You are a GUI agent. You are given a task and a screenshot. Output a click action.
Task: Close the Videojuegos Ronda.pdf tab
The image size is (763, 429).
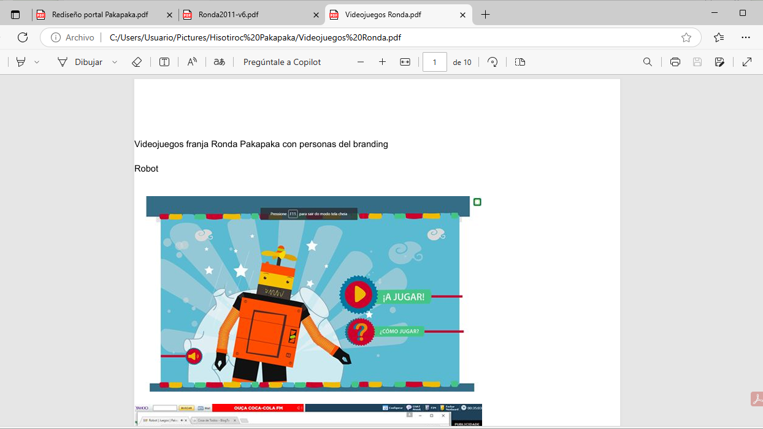(462, 15)
